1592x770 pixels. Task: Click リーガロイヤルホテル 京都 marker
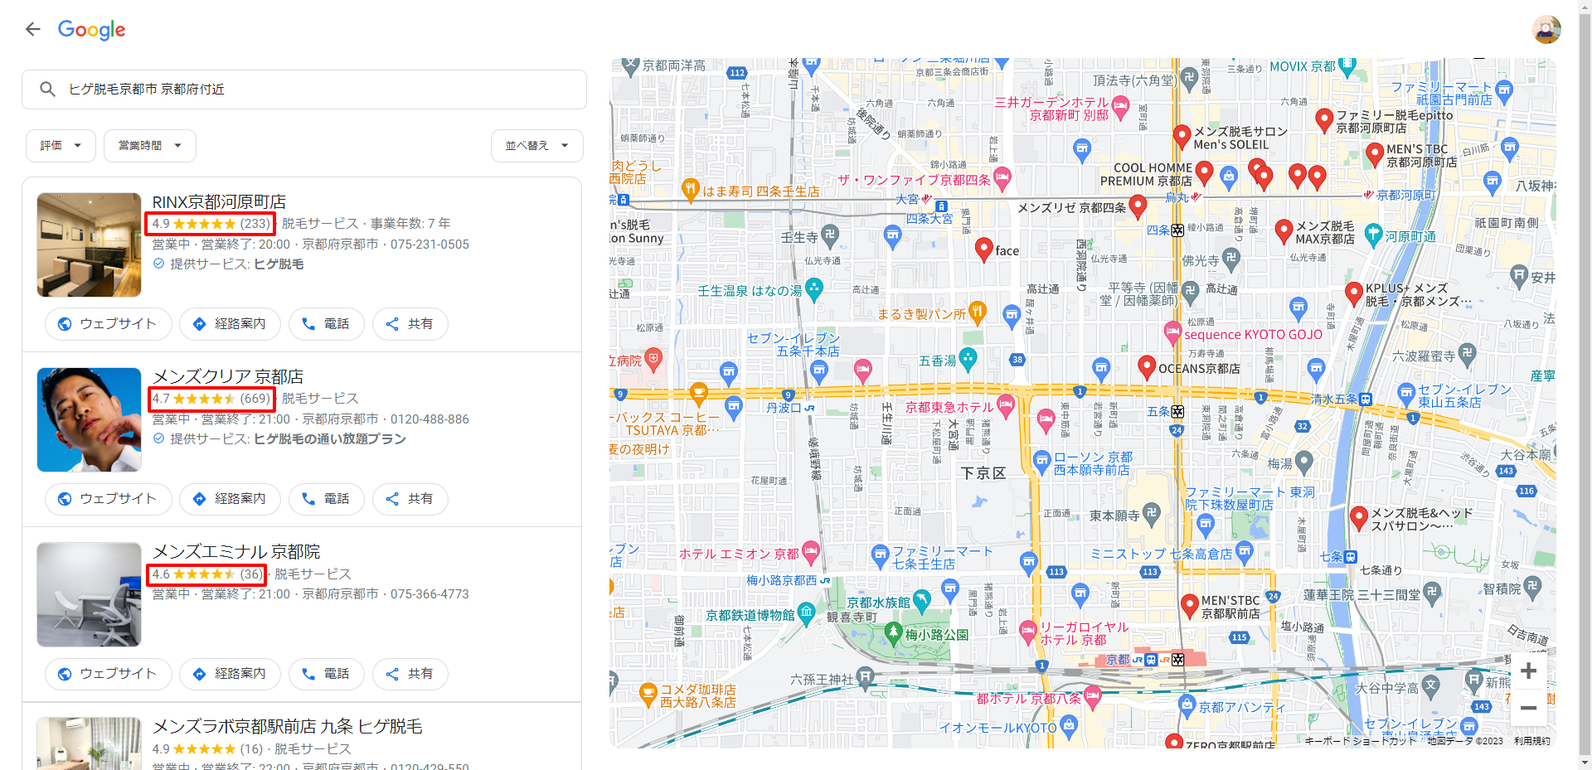[1028, 632]
